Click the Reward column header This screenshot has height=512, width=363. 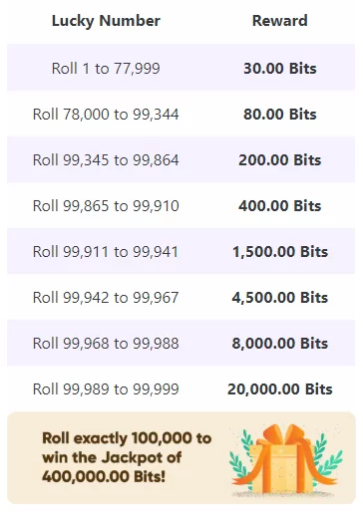(280, 21)
